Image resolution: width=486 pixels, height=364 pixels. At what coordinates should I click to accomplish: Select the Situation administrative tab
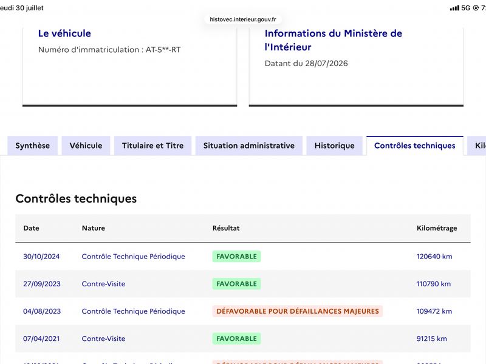[x=249, y=146]
